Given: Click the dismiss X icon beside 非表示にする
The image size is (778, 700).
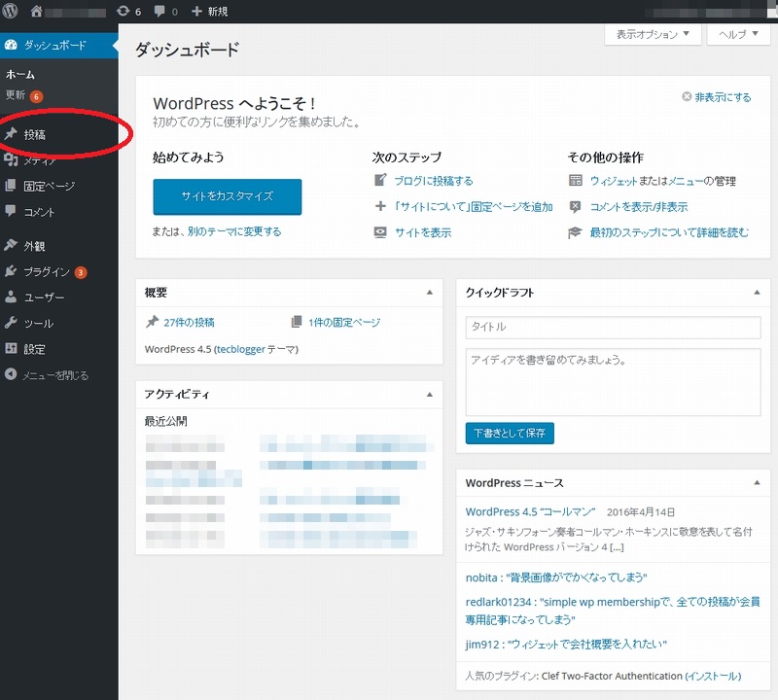Looking at the screenshot, I should coord(687,96).
